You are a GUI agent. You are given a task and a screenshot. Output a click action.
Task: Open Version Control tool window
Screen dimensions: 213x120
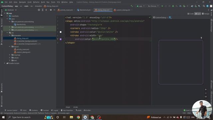click(11, 110)
